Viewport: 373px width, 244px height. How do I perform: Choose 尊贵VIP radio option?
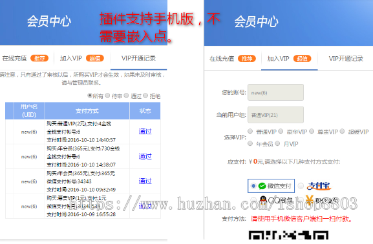312,131
